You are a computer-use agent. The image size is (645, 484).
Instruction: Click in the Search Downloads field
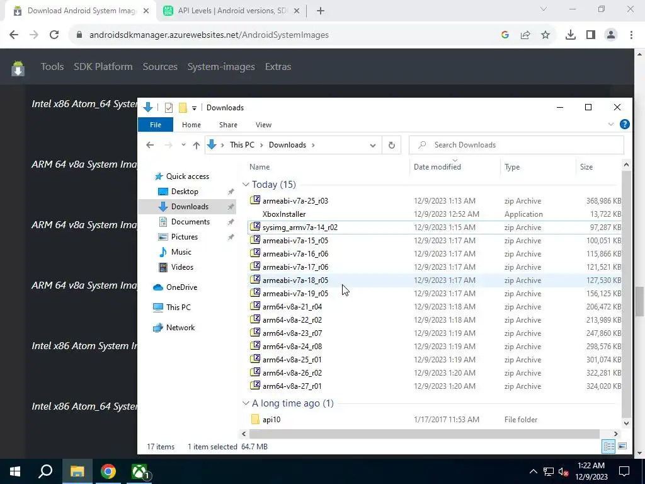click(517, 146)
